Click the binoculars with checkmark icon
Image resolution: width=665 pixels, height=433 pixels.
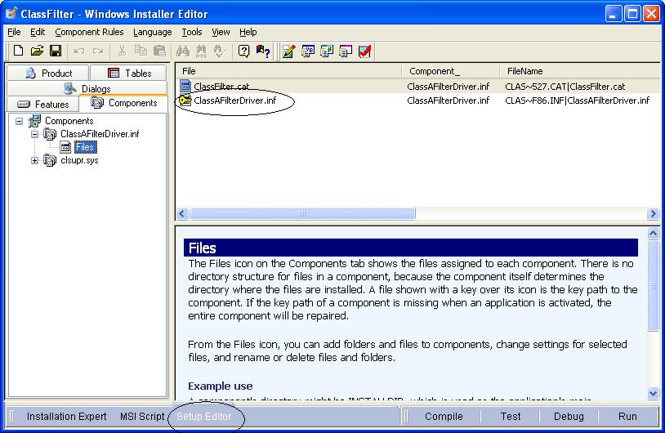click(220, 51)
